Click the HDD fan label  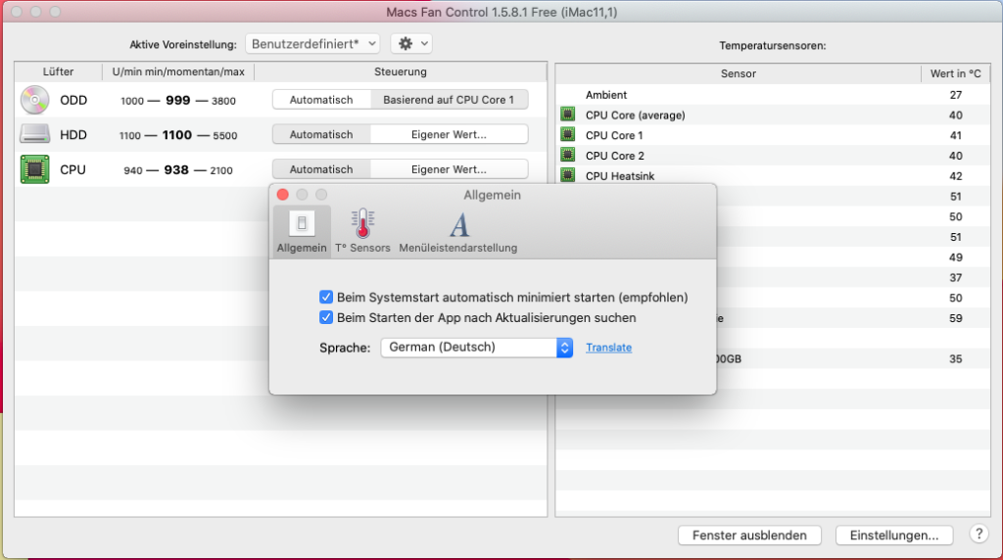point(73,135)
